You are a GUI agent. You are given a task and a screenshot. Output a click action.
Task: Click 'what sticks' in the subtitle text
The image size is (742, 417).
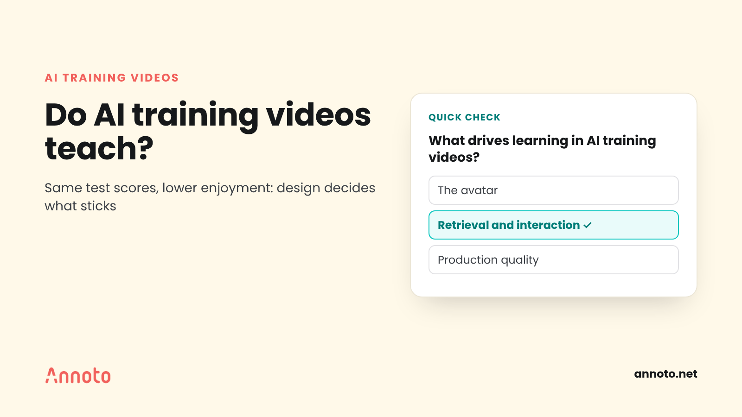click(80, 206)
